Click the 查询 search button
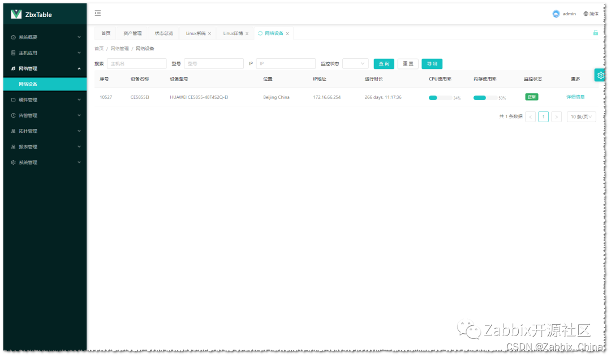The width and height of the screenshot is (611, 357). [384, 63]
